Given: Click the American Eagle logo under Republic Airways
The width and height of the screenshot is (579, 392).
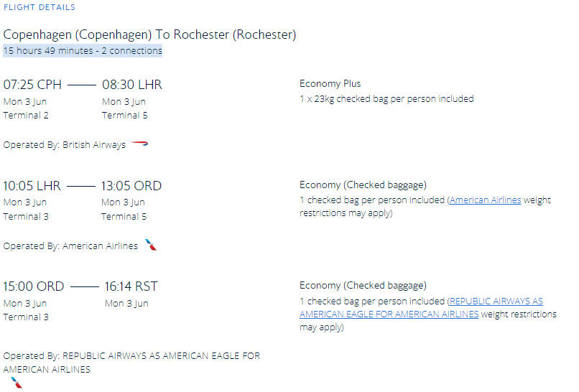Looking at the screenshot, I should point(17,383).
